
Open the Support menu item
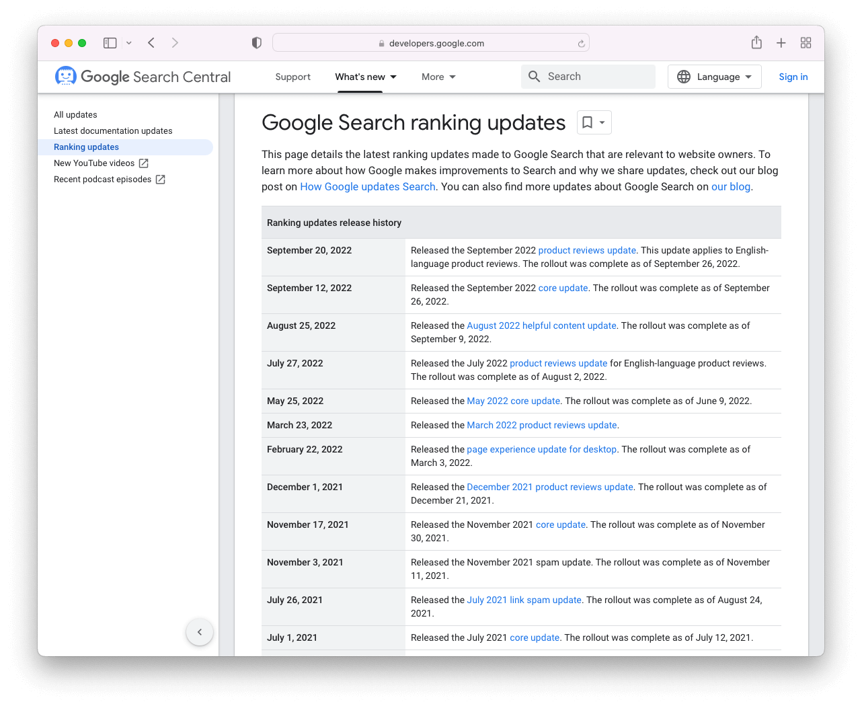[x=292, y=76]
